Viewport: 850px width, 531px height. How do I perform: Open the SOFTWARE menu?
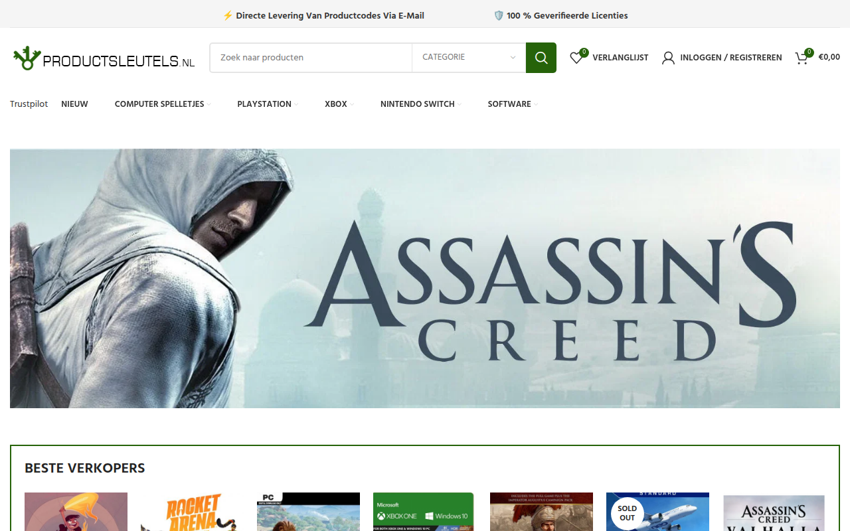click(509, 104)
